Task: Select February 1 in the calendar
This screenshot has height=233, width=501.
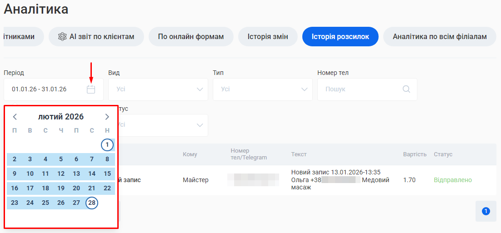Action: (x=107, y=145)
